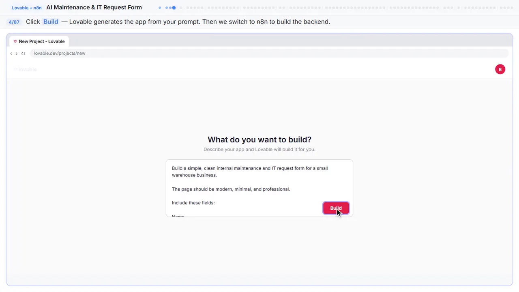Click the first progress dot in tutorial bar

(x=160, y=8)
